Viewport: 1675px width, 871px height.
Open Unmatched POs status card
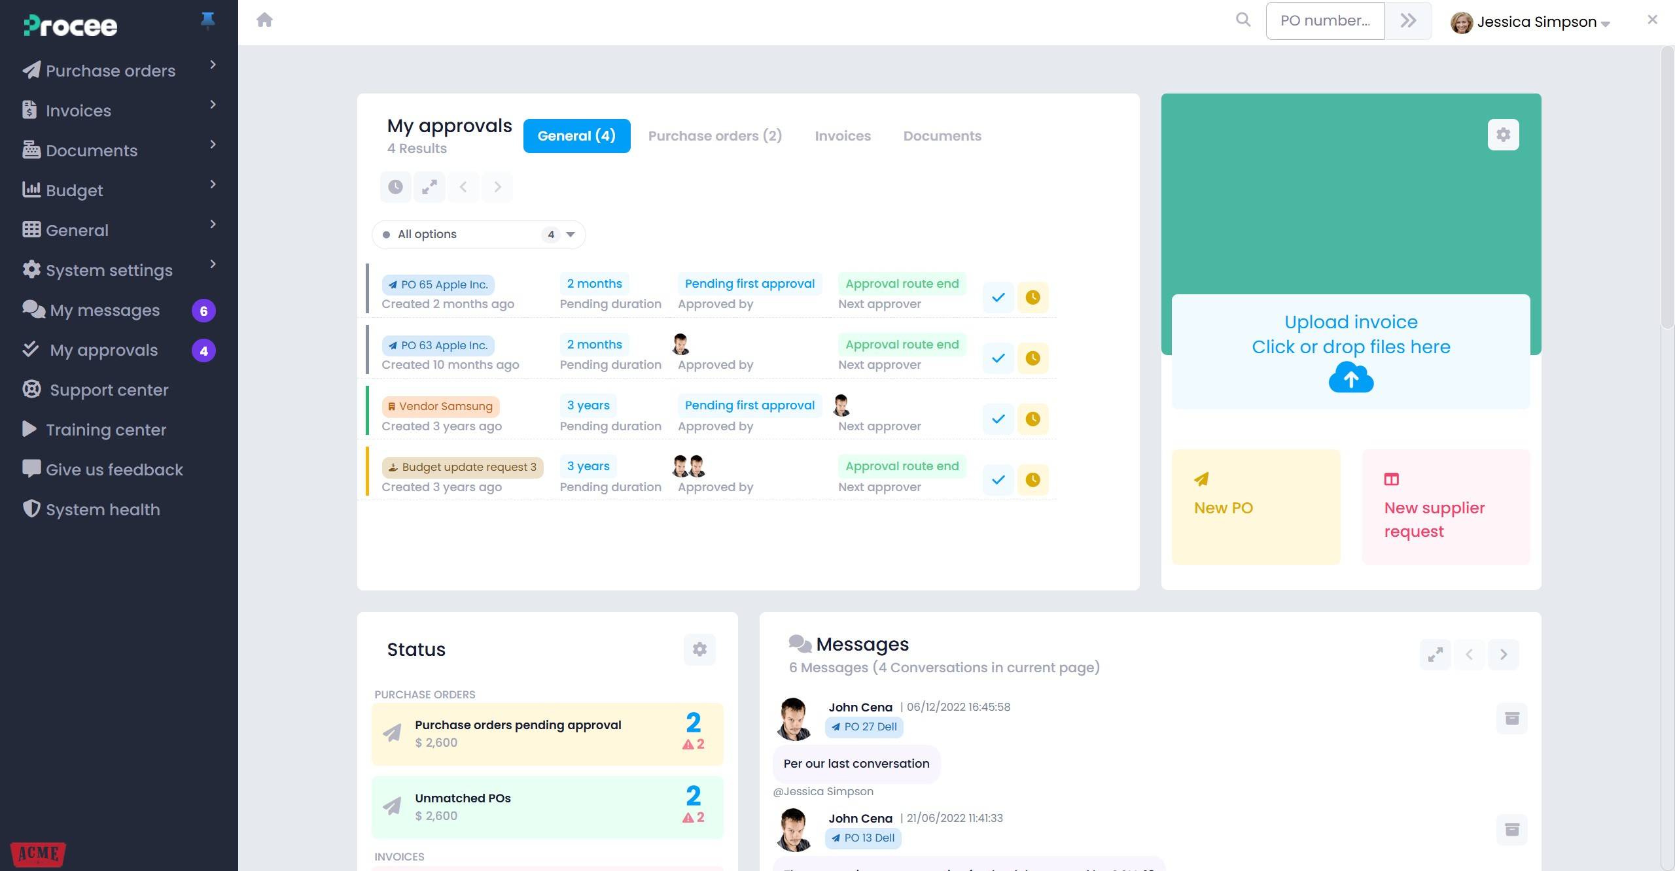tap(547, 807)
